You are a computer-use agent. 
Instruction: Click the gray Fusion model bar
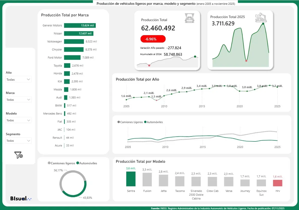(147, 179)
